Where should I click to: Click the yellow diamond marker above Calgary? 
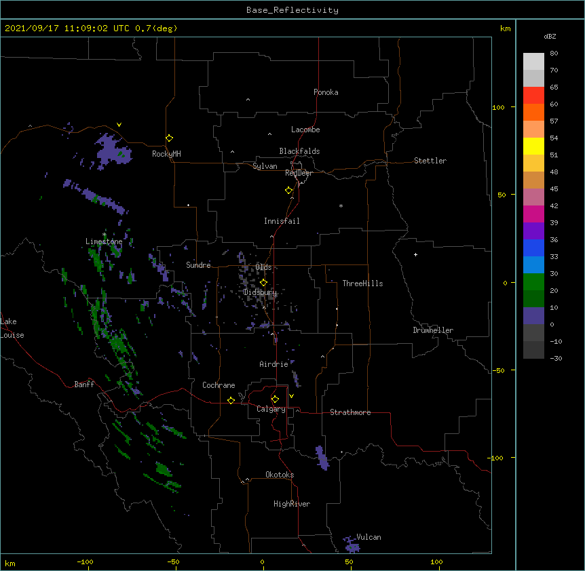point(275,399)
